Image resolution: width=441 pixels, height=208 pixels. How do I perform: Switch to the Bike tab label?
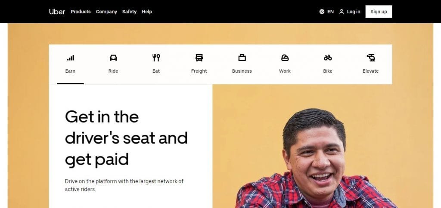(x=328, y=71)
